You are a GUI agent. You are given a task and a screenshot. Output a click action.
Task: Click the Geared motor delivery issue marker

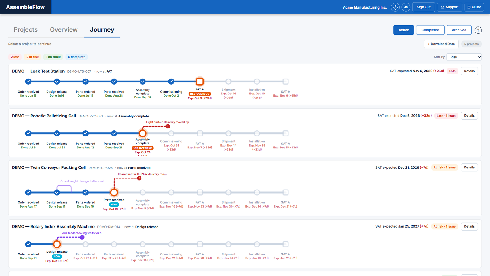pos(139,178)
